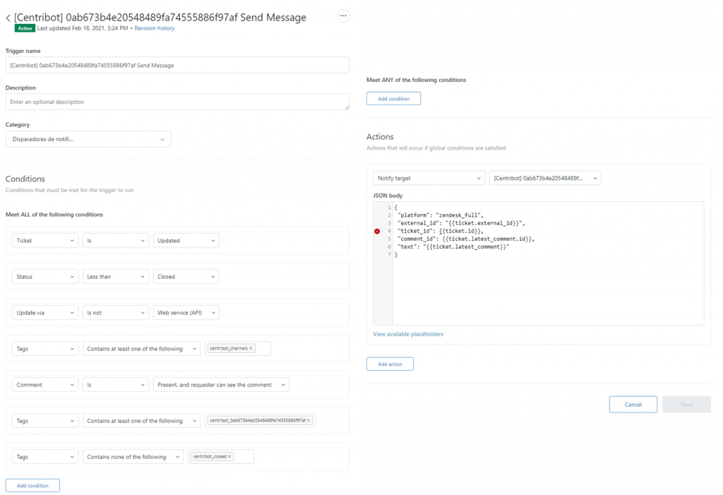Click View available placeholders link

408,334
